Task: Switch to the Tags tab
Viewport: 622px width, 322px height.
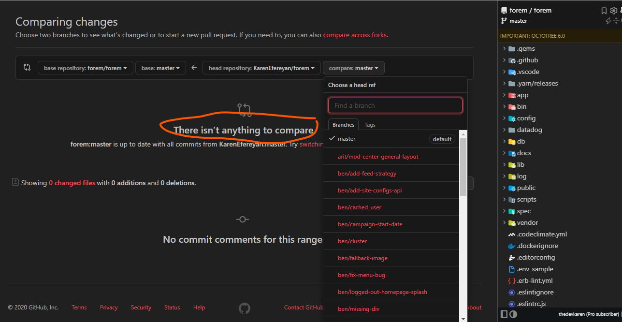Action: (370, 125)
